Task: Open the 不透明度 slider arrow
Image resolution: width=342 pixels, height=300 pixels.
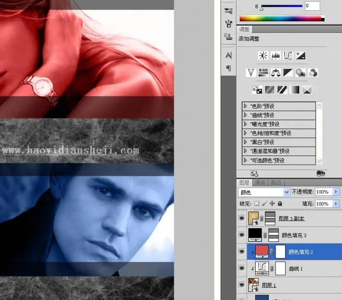Action: click(336, 192)
